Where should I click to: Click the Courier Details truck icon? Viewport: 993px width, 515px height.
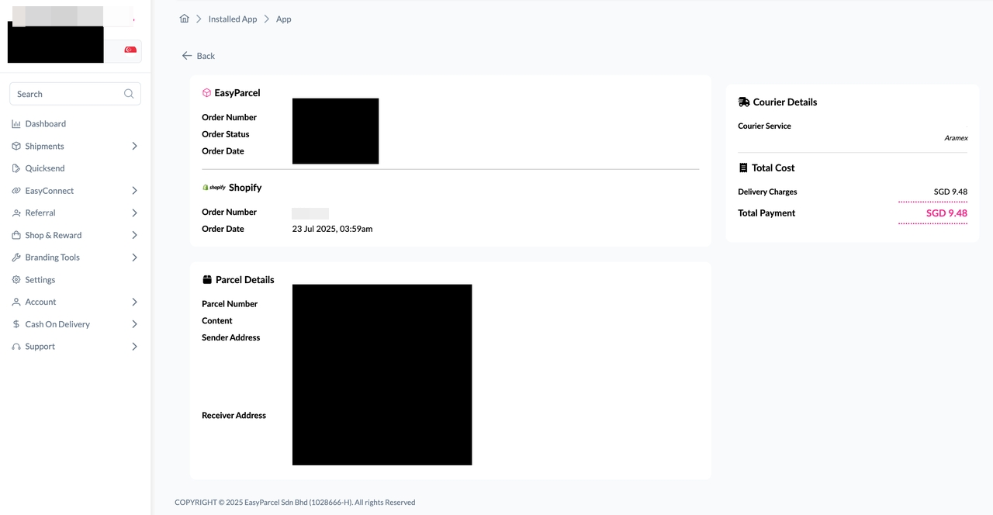pos(743,102)
